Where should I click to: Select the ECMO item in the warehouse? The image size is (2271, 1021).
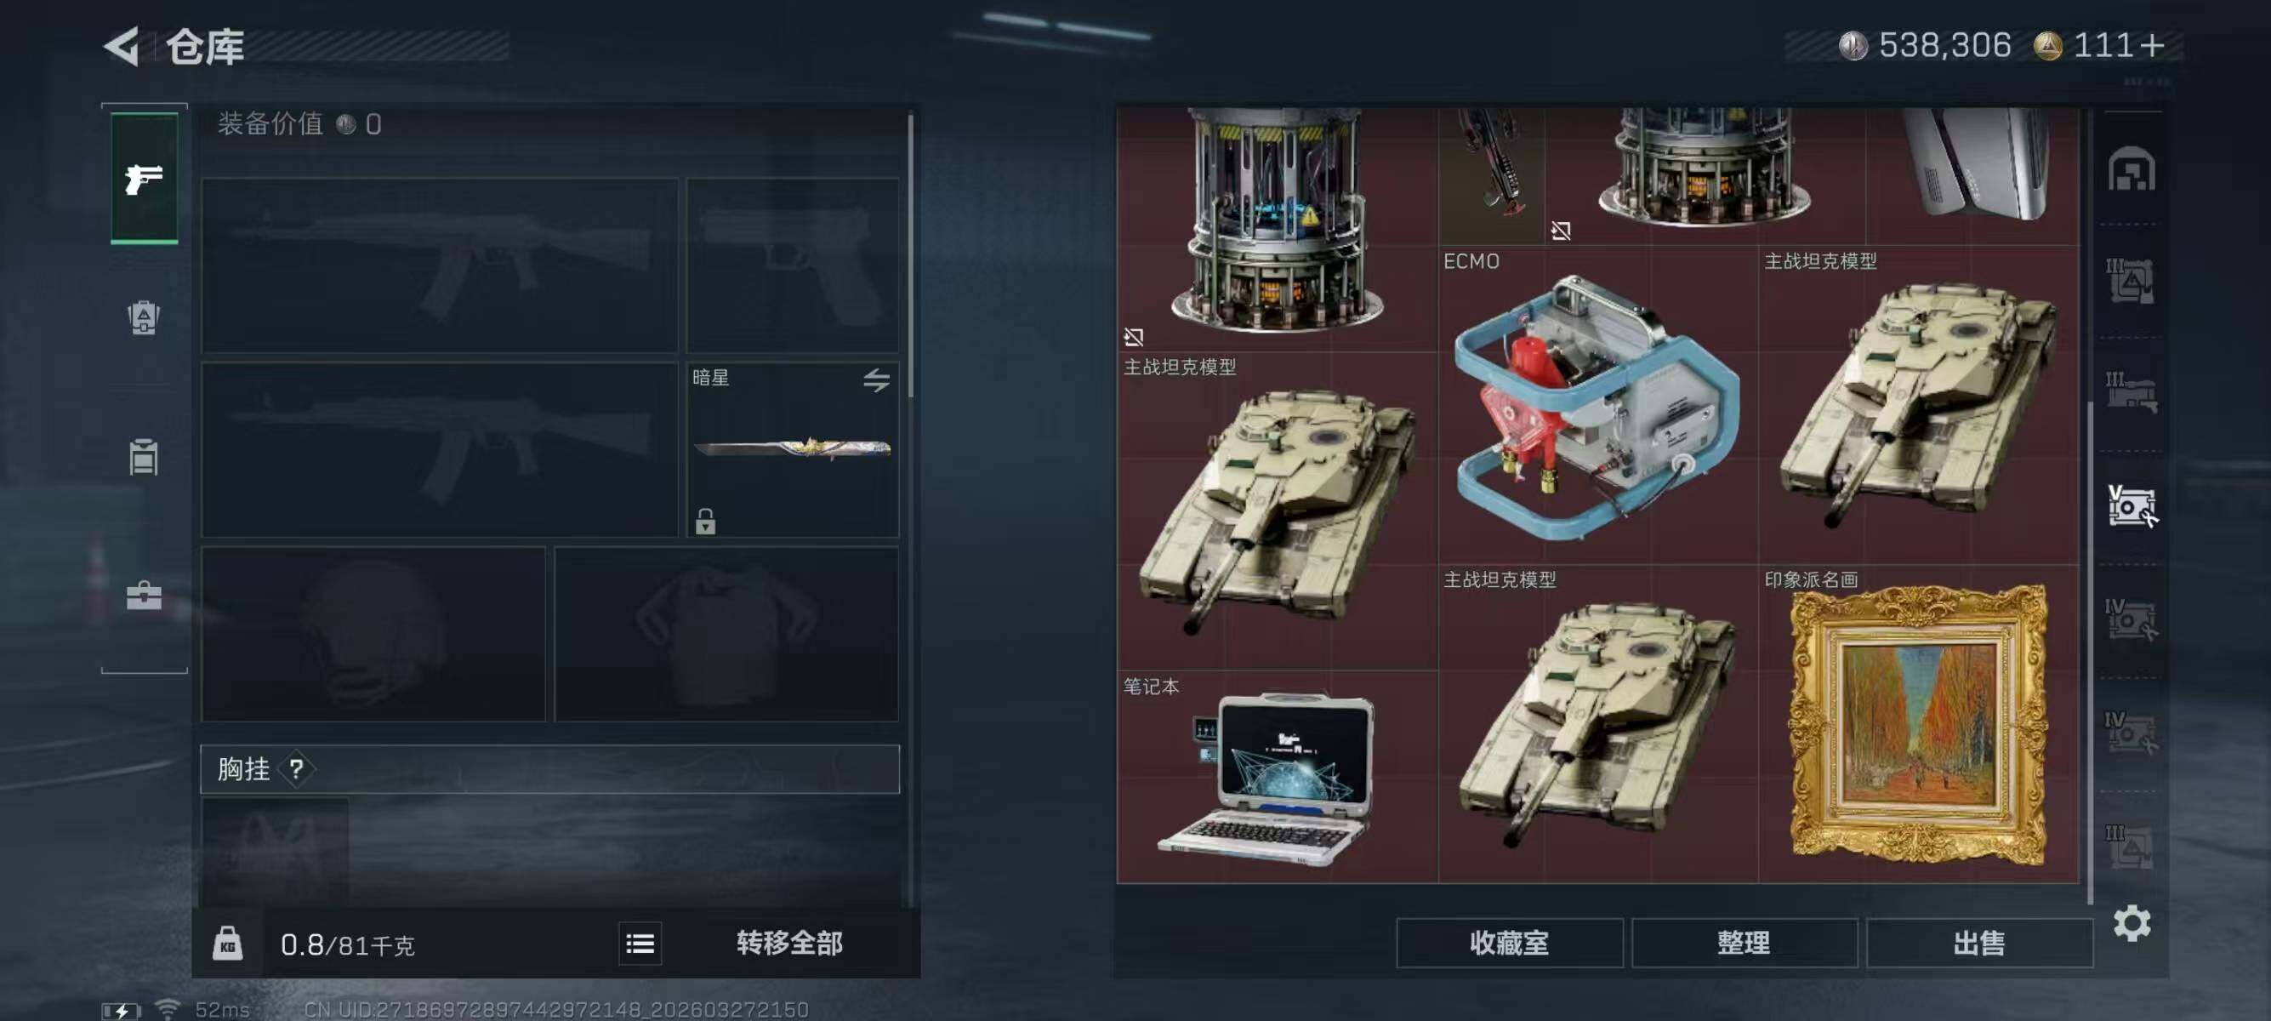pyautogui.click(x=1597, y=405)
